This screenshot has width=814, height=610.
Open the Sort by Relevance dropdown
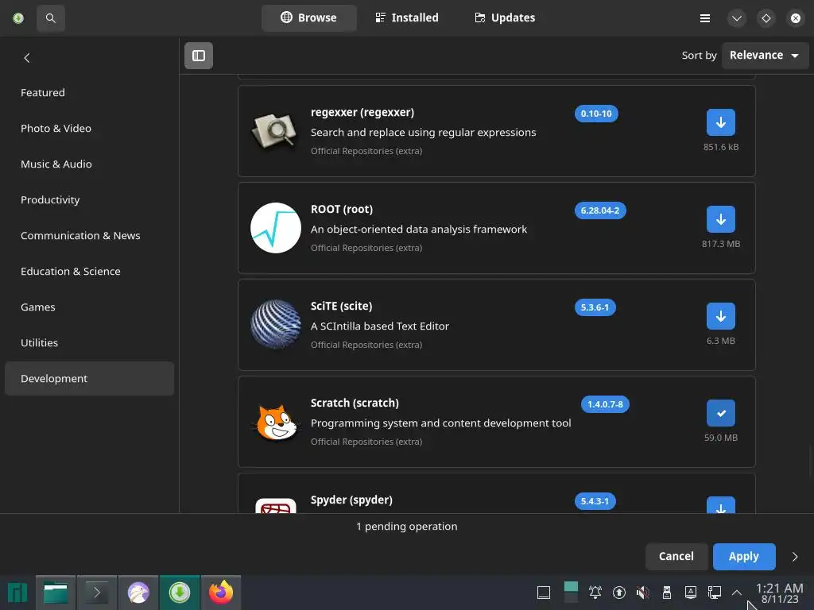[x=765, y=55]
